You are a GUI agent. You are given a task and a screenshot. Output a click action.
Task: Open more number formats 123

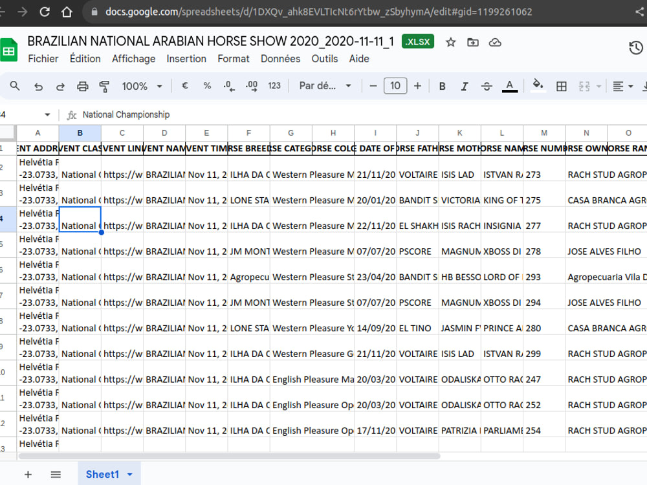tap(274, 86)
